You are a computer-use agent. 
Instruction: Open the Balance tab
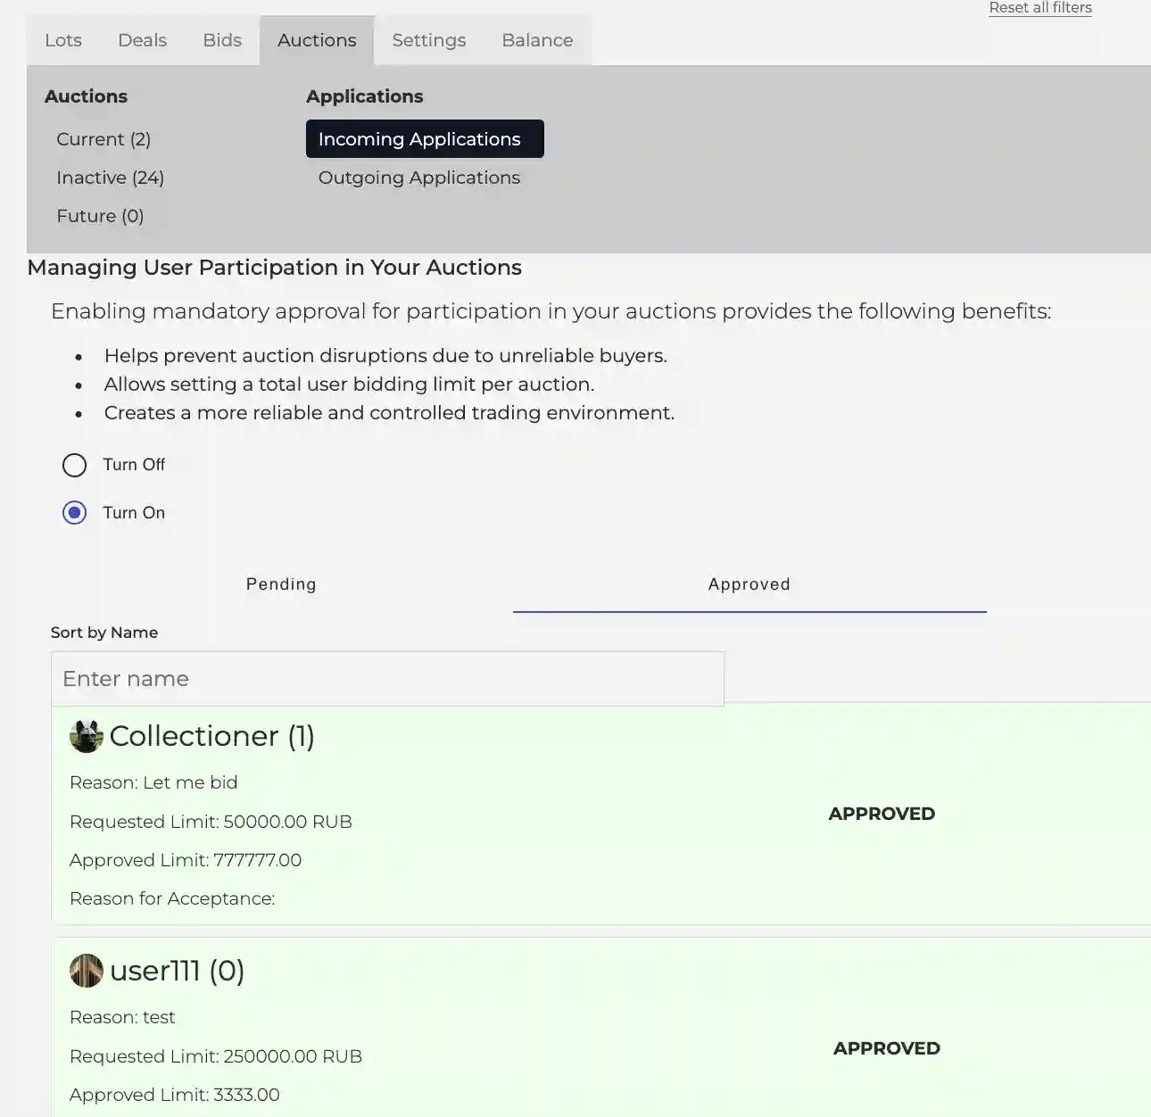click(x=537, y=40)
